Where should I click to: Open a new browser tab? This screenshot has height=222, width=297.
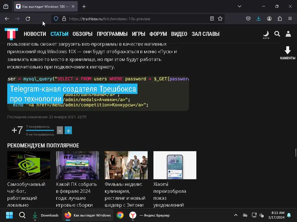pyautogui.click(x=84, y=7)
